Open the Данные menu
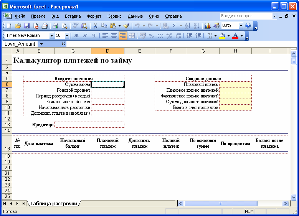This screenshot has height=216, width=299. [135, 16]
